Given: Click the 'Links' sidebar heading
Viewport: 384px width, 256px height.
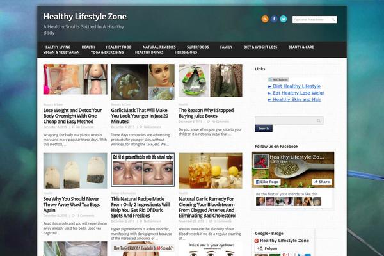Looking at the screenshot, I should coord(260,69).
